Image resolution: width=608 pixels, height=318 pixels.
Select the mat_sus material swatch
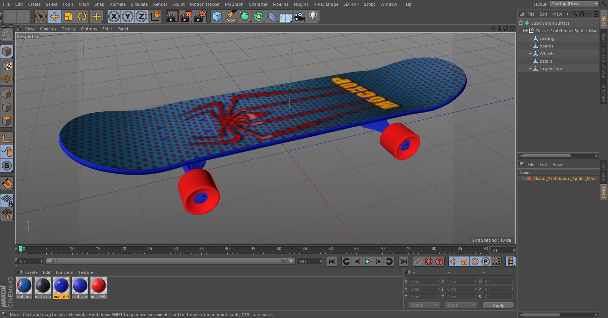point(80,286)
